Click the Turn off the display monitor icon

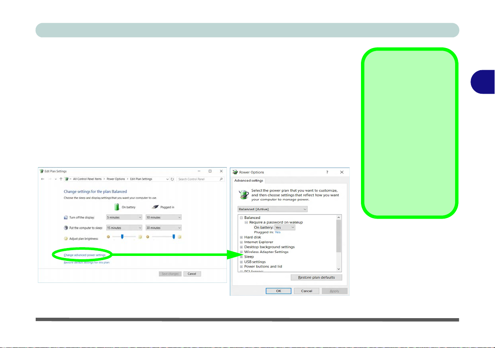[66, 217]
